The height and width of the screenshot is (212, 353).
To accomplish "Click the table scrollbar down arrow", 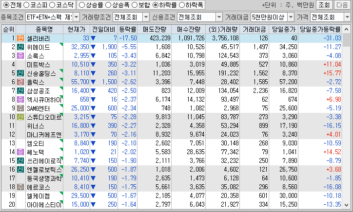I will [347, 205].
